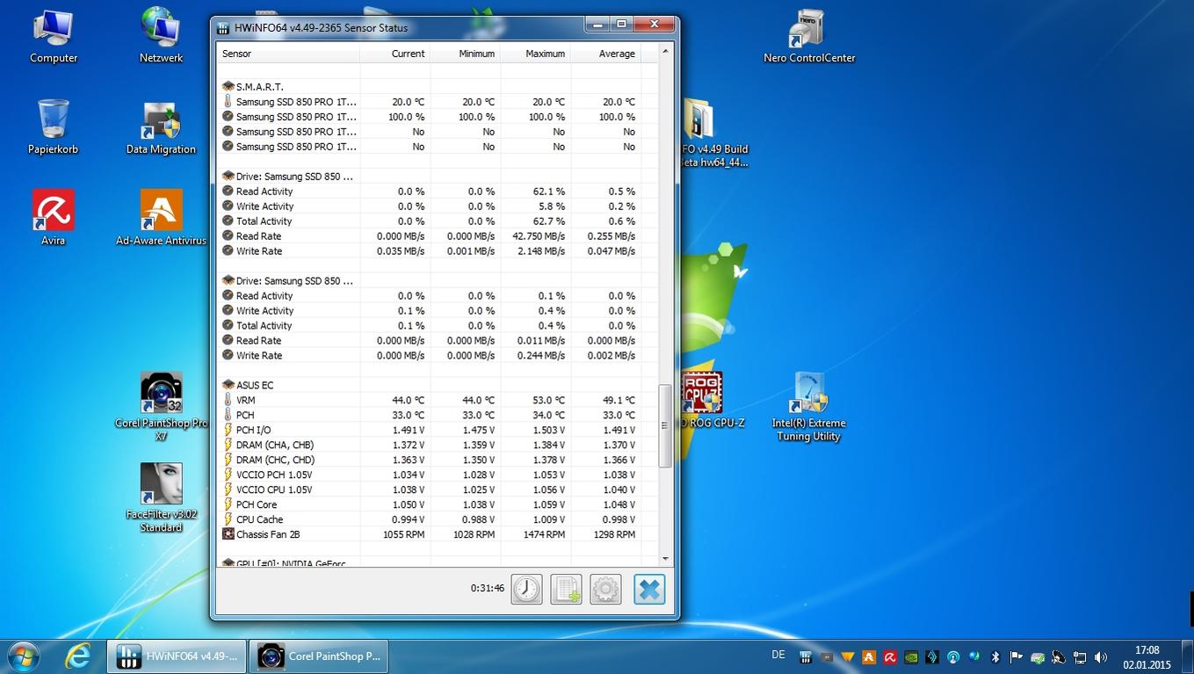Image resolution: width=1194 pixels, height=674 pixels.
Task: Click the Current column header
Action: coord(395,54)
